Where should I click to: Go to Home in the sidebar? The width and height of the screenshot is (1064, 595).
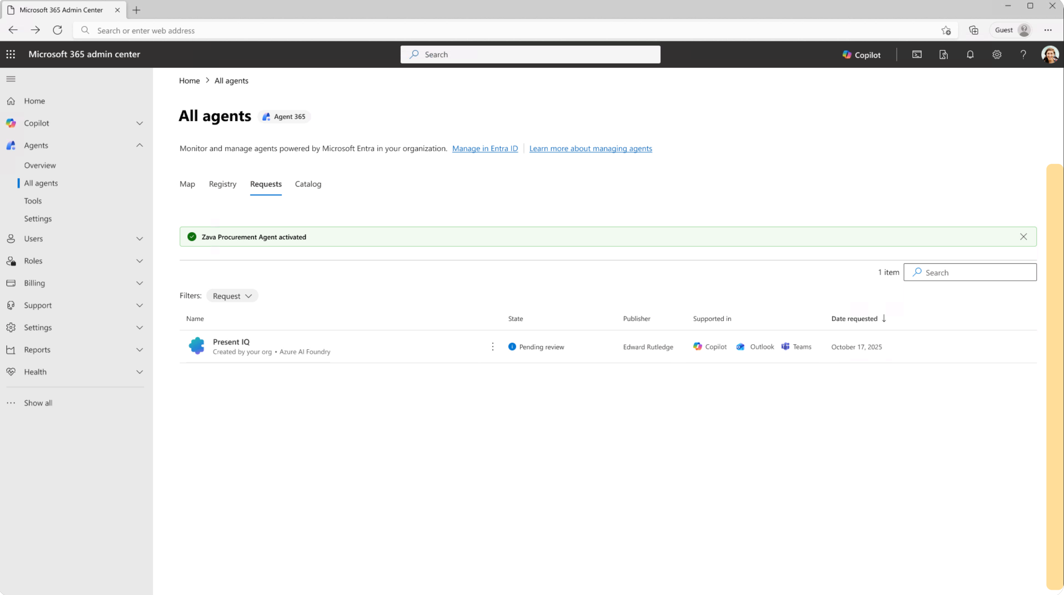click(x=35, y=101)
